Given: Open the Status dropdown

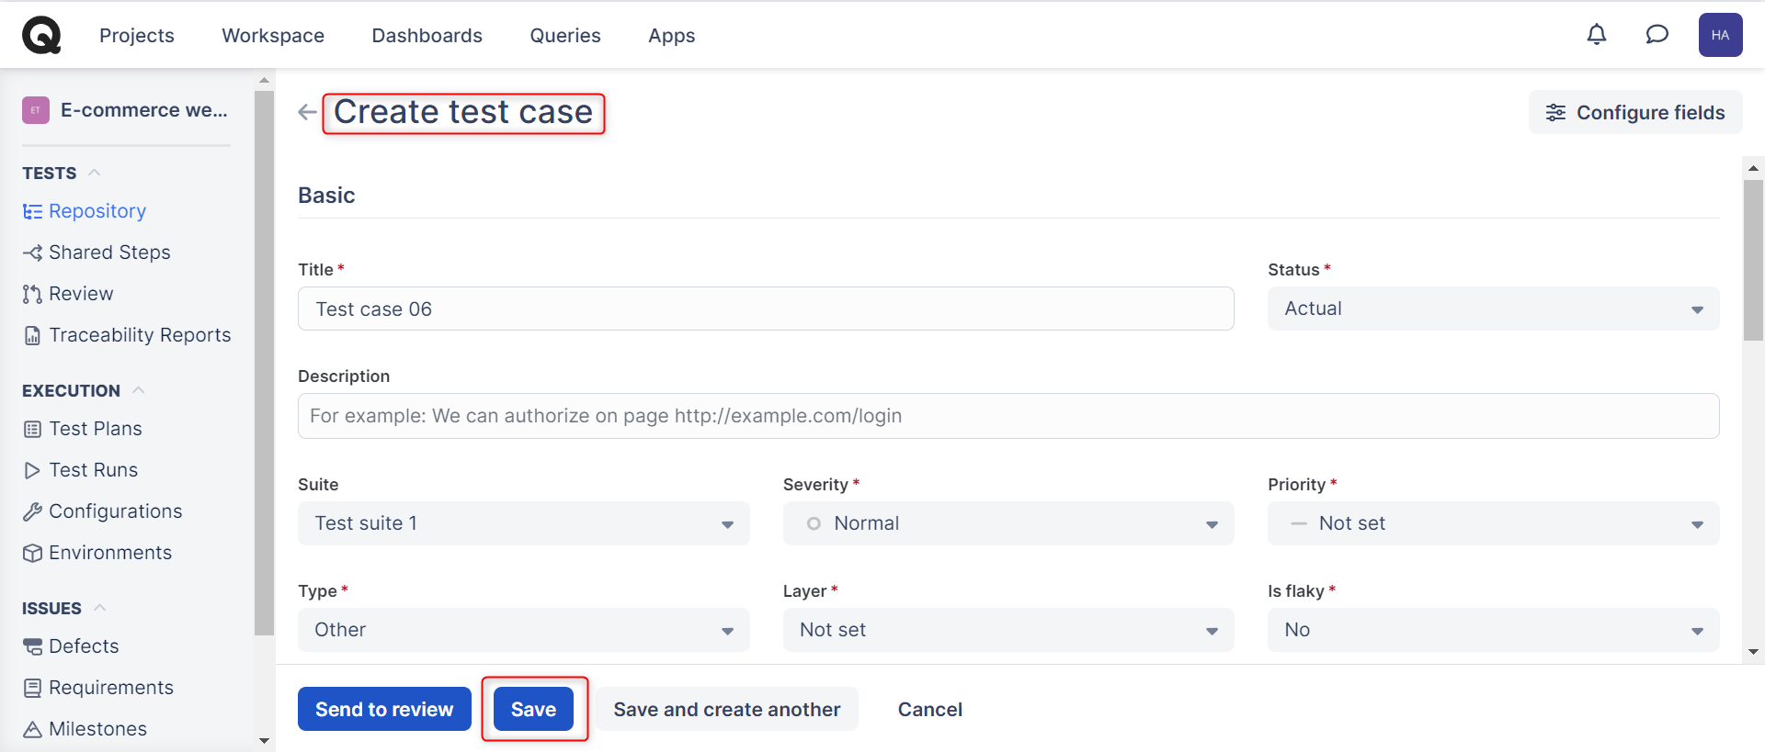Looking at the screenshot, I should tap(1493, 309).
